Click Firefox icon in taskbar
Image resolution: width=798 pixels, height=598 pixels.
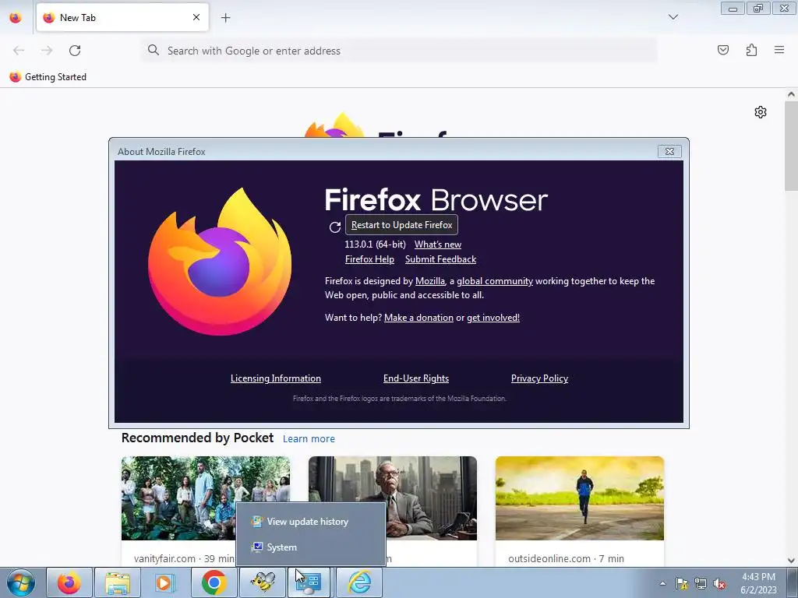point(69,582)
